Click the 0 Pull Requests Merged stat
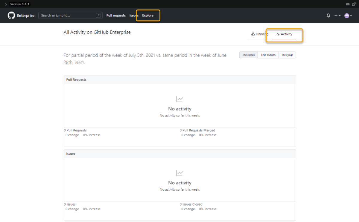 point(197,130)
